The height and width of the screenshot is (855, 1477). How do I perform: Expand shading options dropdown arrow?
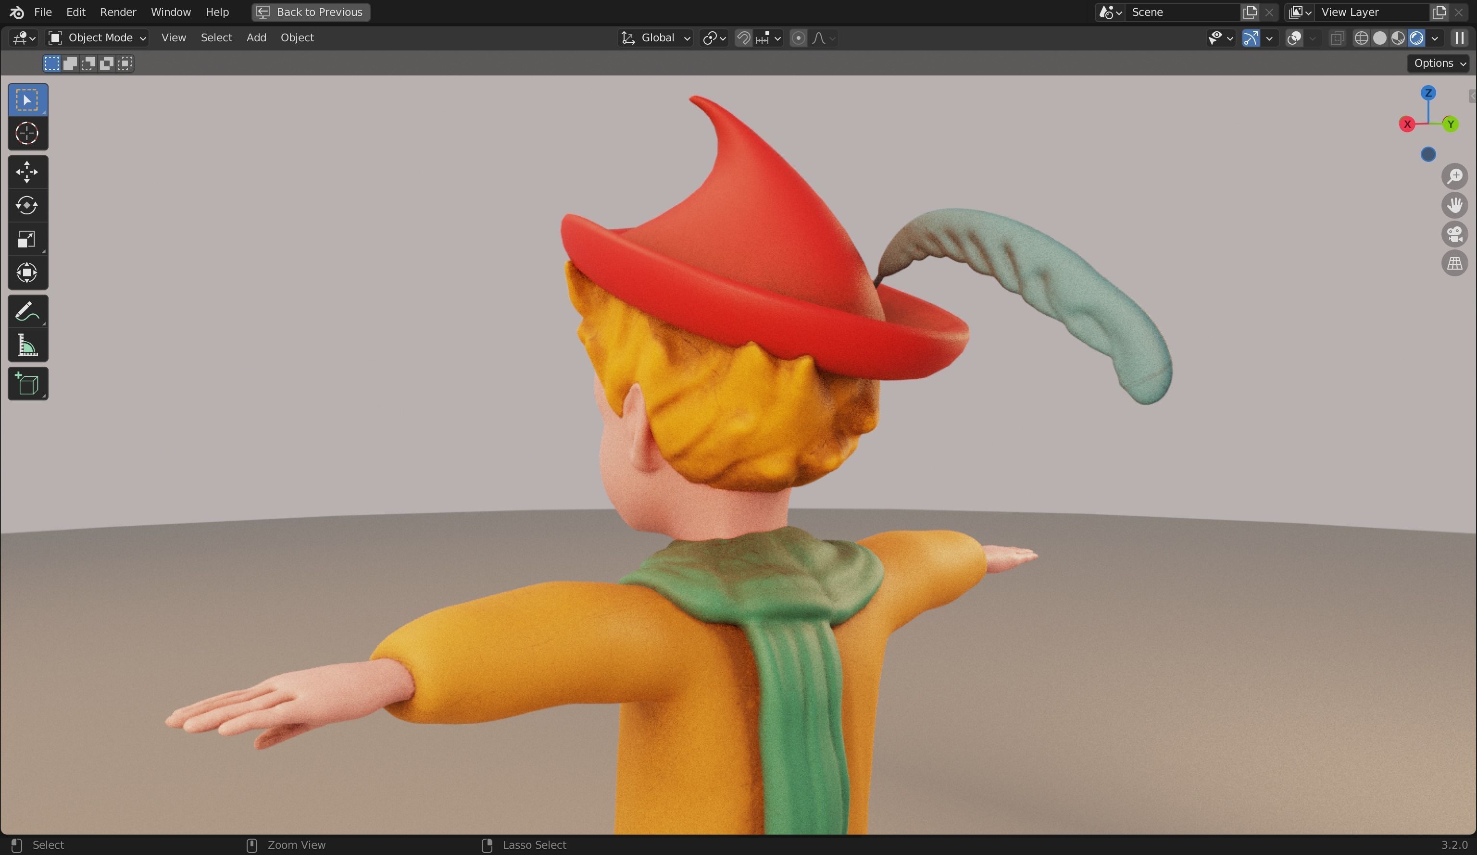[x=1435, y=38]
